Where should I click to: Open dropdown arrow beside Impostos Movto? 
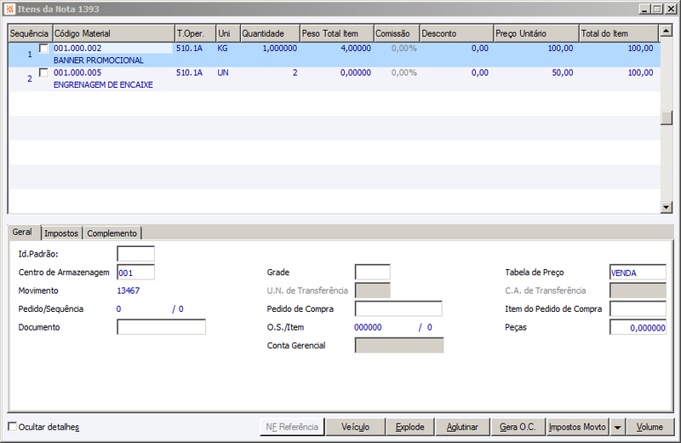[617, 427]
